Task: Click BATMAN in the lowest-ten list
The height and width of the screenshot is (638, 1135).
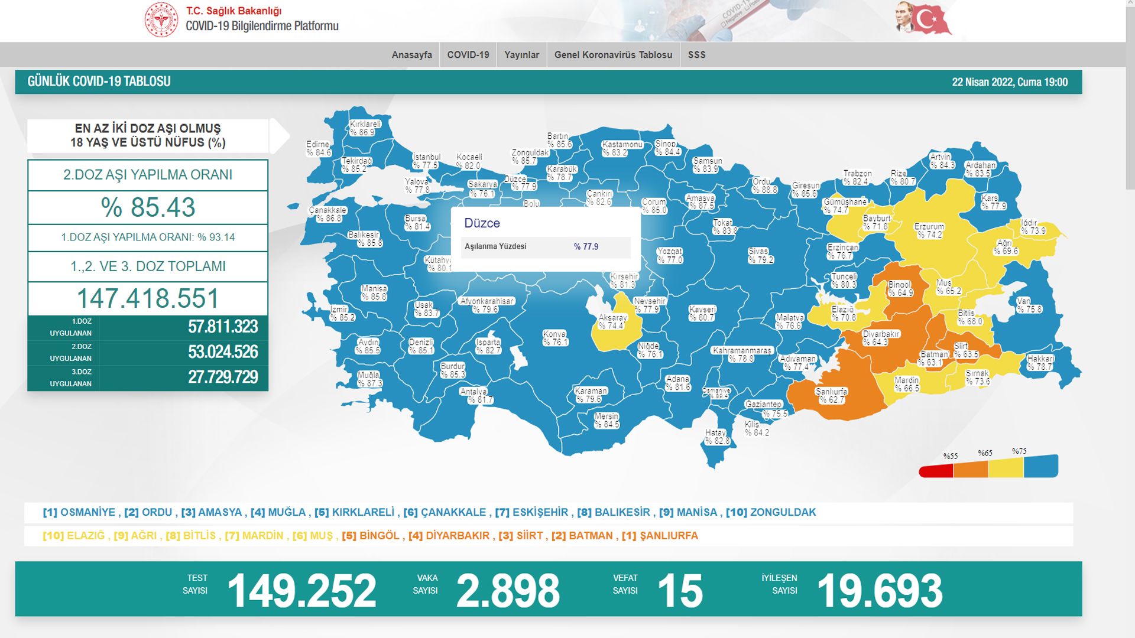Action: click(x=591, y=536)
